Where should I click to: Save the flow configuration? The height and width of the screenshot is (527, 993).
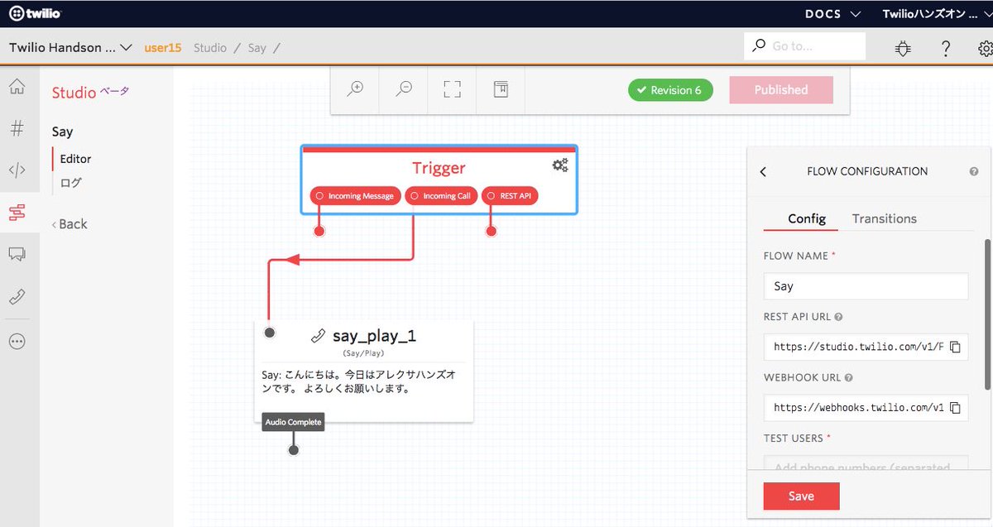pyautogui.click(x=801, y=496)
